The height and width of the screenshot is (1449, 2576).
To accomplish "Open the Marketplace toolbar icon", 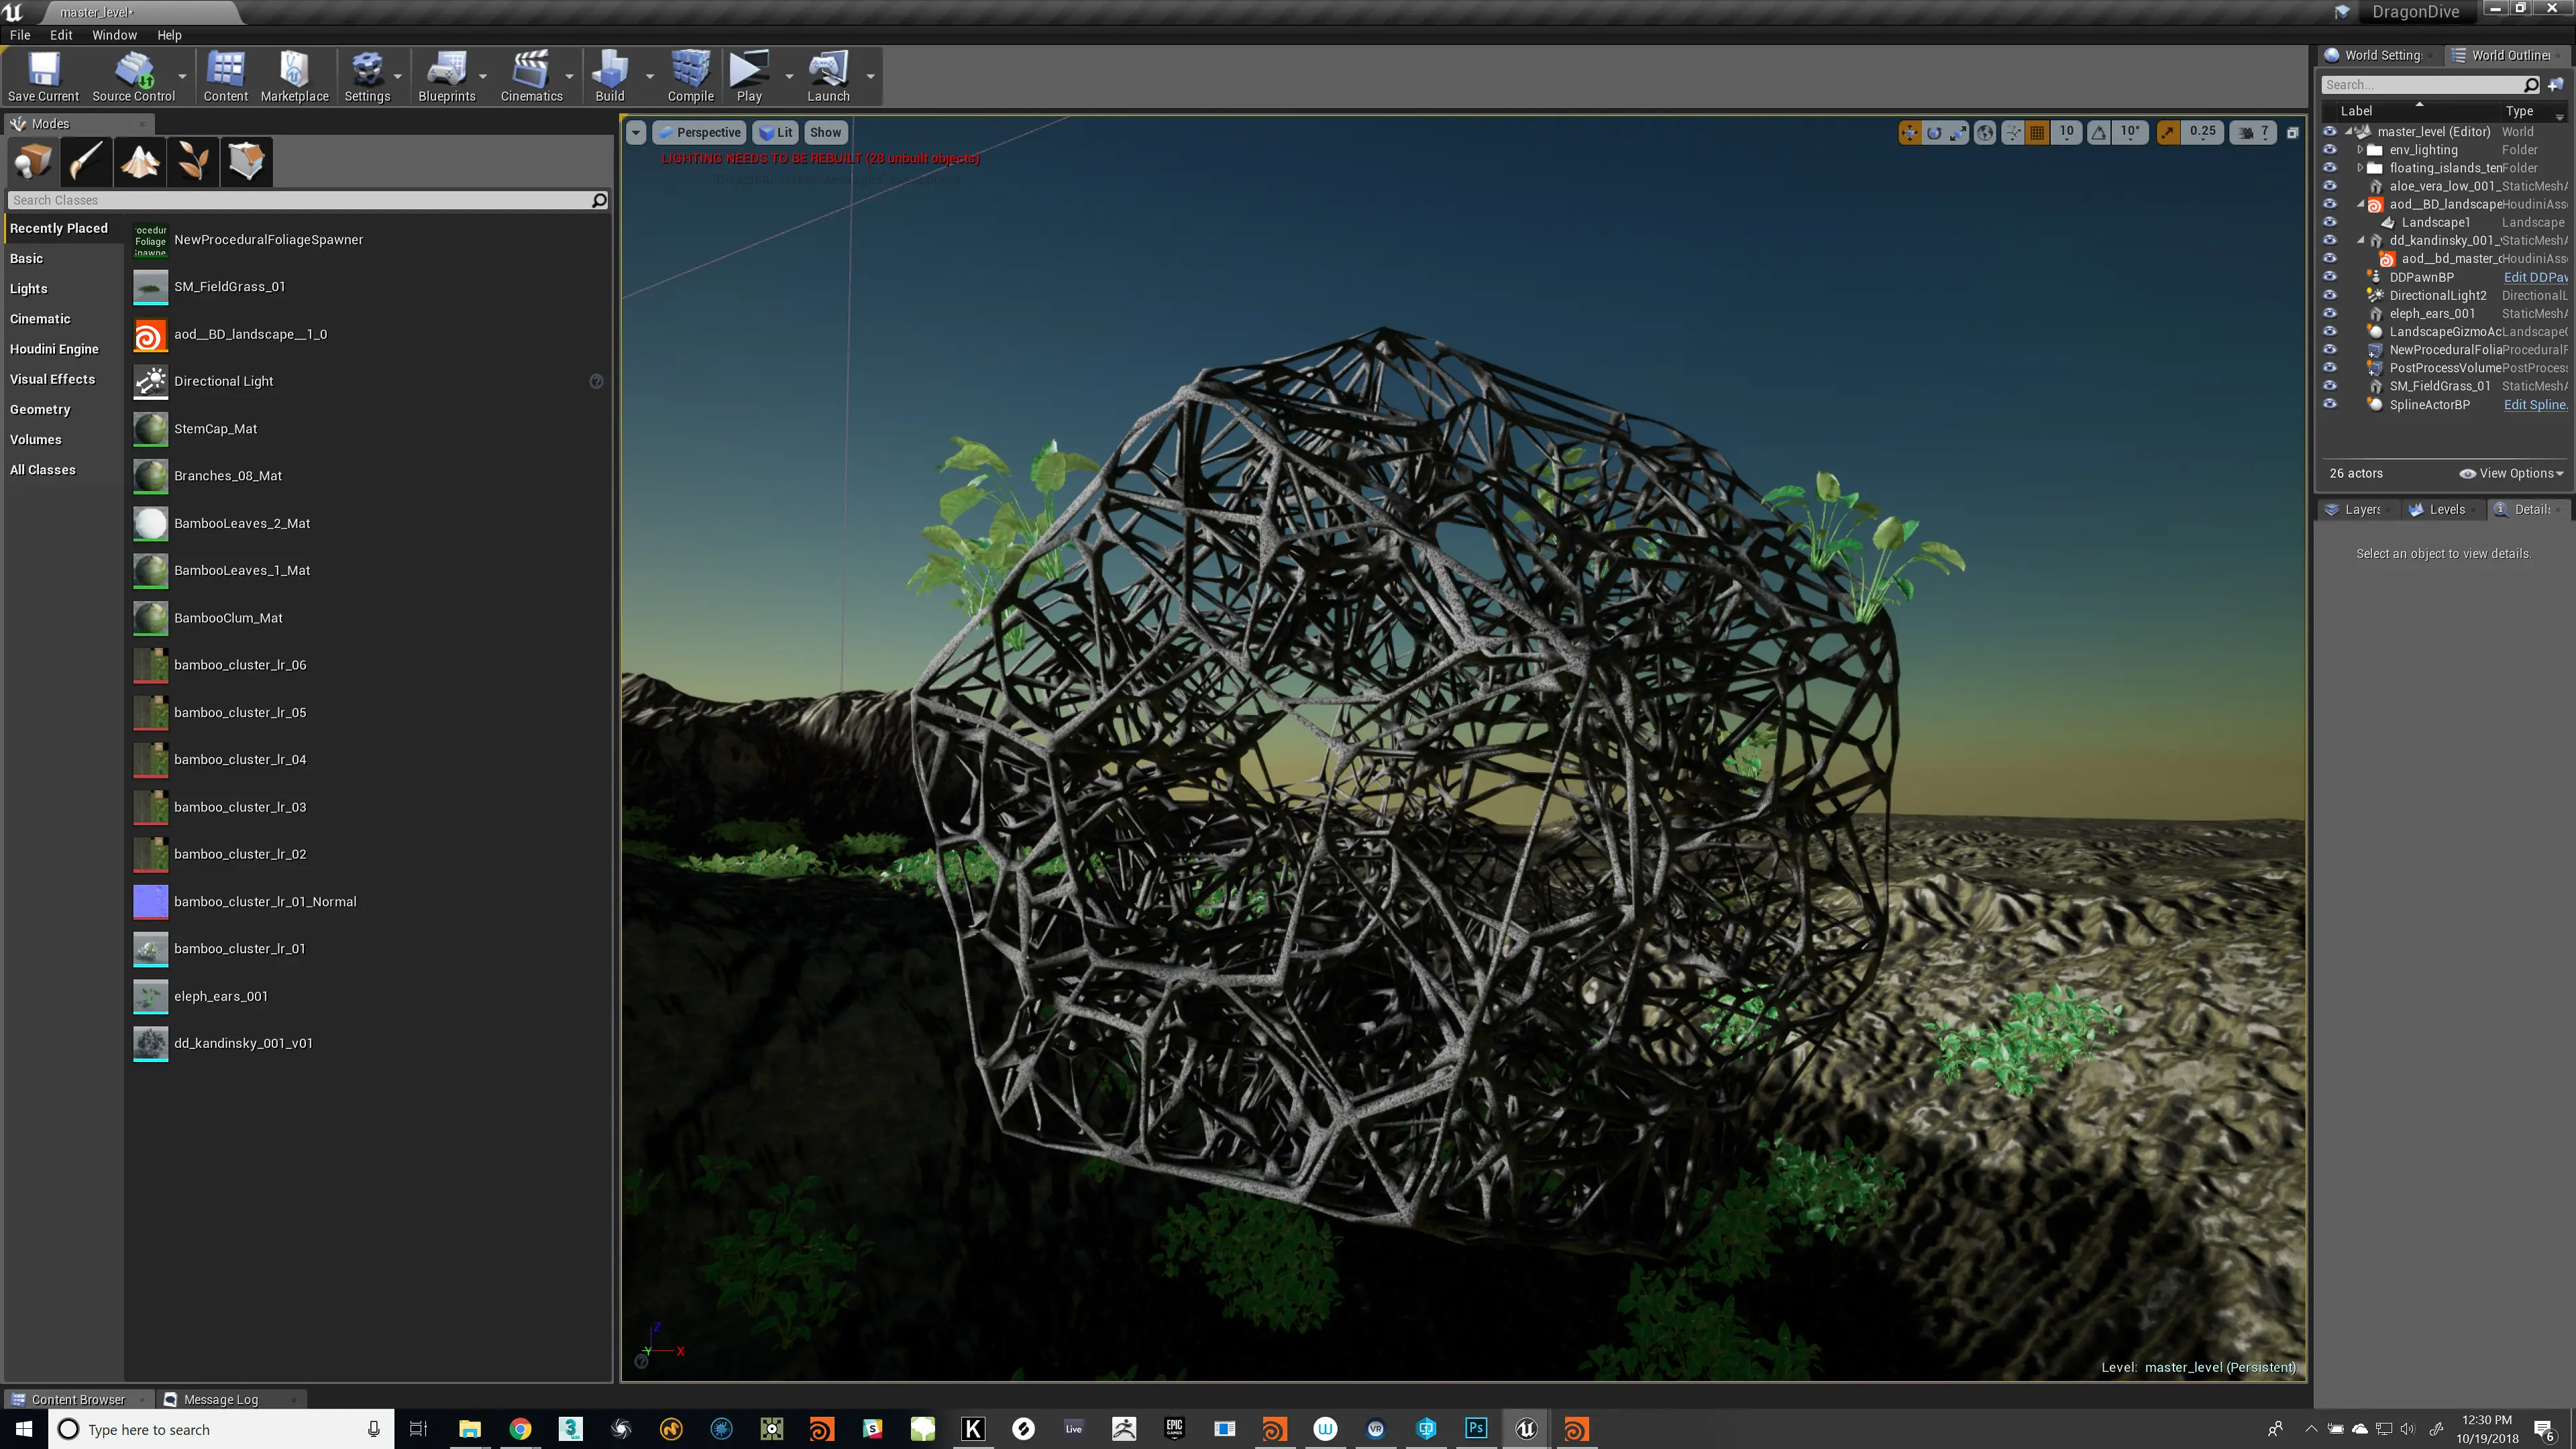I will click(294, 77).
